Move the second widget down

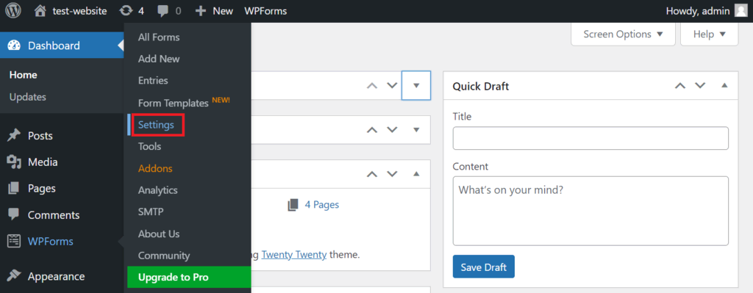pyautogui.click(x=393, y=130)
